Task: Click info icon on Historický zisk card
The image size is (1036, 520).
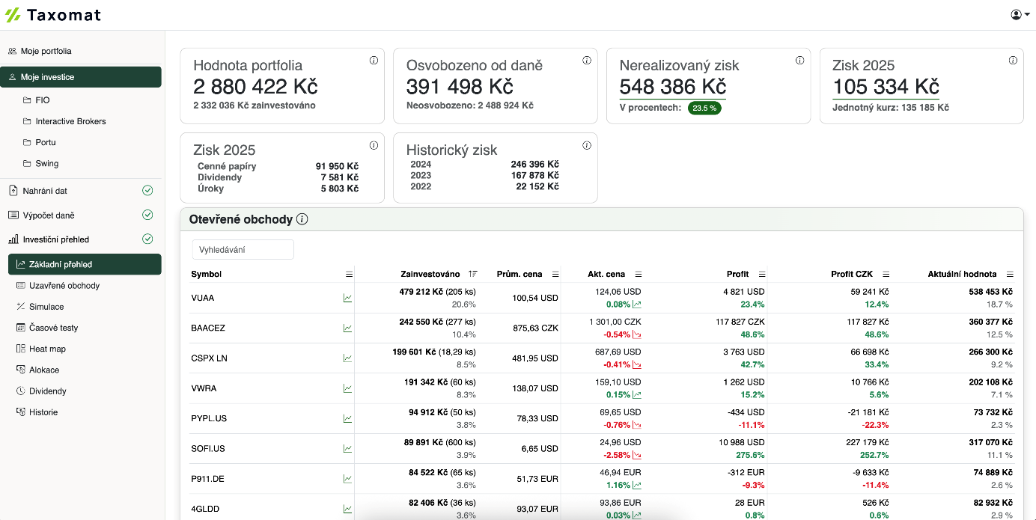Action: click(x=586, y=145)
